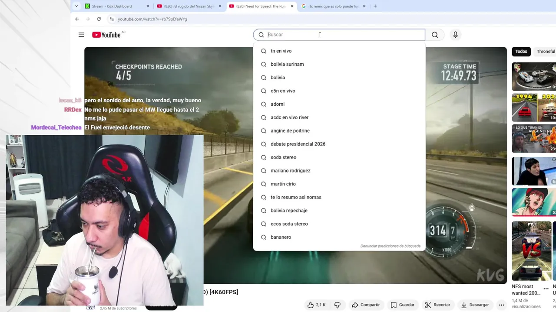Viewport: 556px width, 312px height.
Task: Choose suggestion tn en vivo
Action: 339,51
